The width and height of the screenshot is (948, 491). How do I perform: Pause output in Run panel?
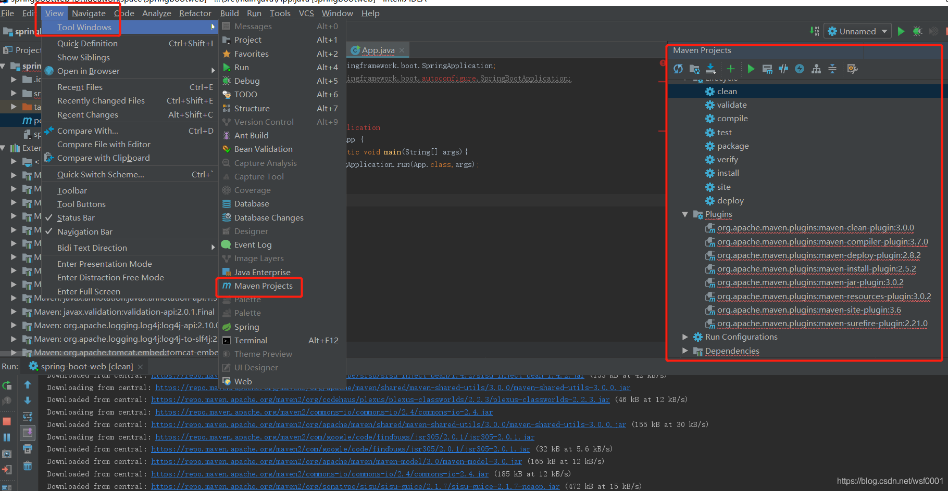click(7, 437)
